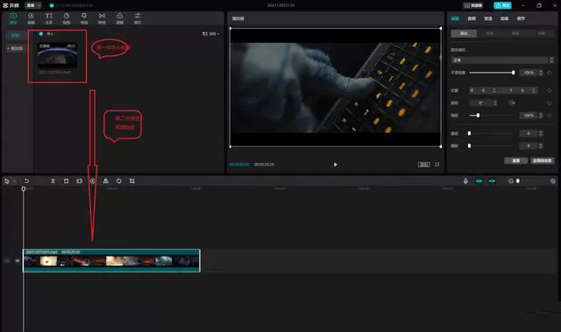Toggle the second teal timeline linkage switch
Image resolution: width=561 pixels, height=332 pixels.
(x=493, y=181)
